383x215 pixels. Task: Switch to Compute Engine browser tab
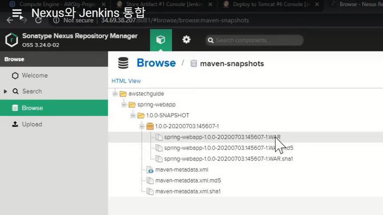click(57, 4)
